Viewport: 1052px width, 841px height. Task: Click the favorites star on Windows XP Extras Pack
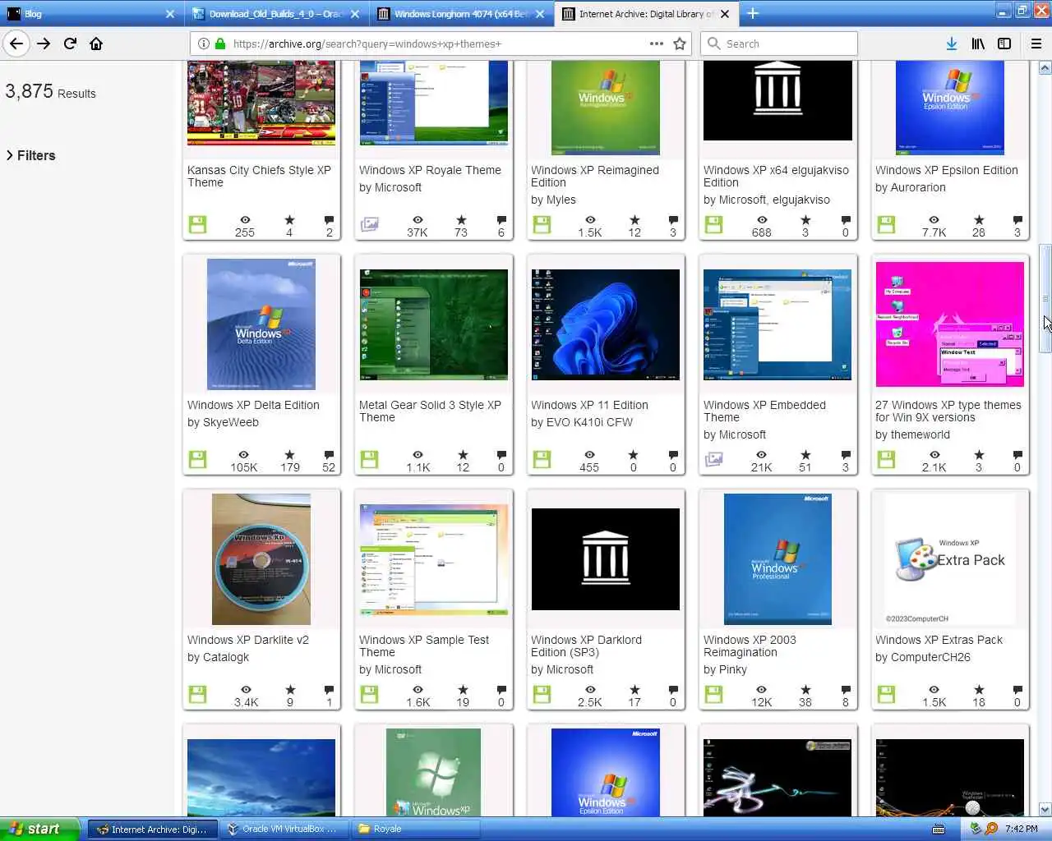[x=979, y=690]
